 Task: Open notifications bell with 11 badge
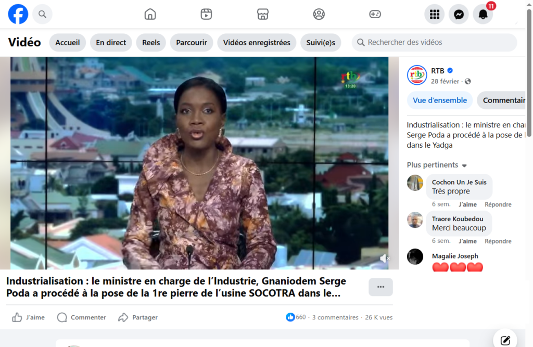[483, 15]
